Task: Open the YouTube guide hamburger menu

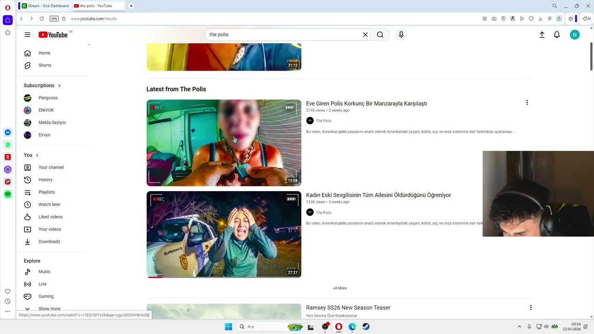Action: [27, 35]
